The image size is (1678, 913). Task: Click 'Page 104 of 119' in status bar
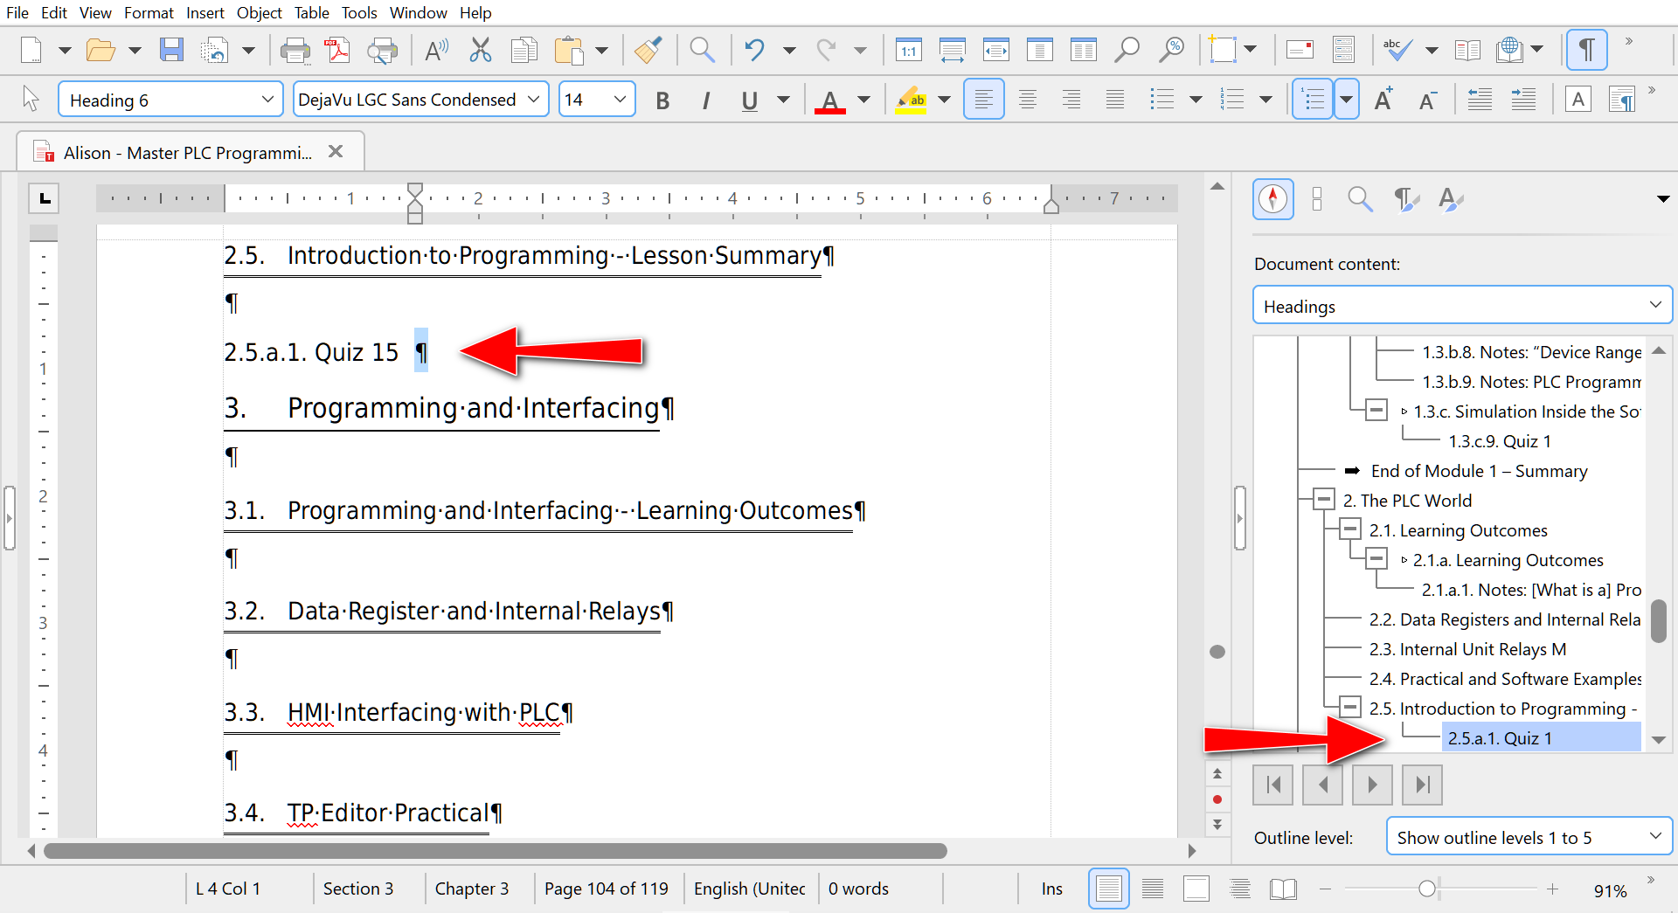pyautogui.click(x=606, y=889)
